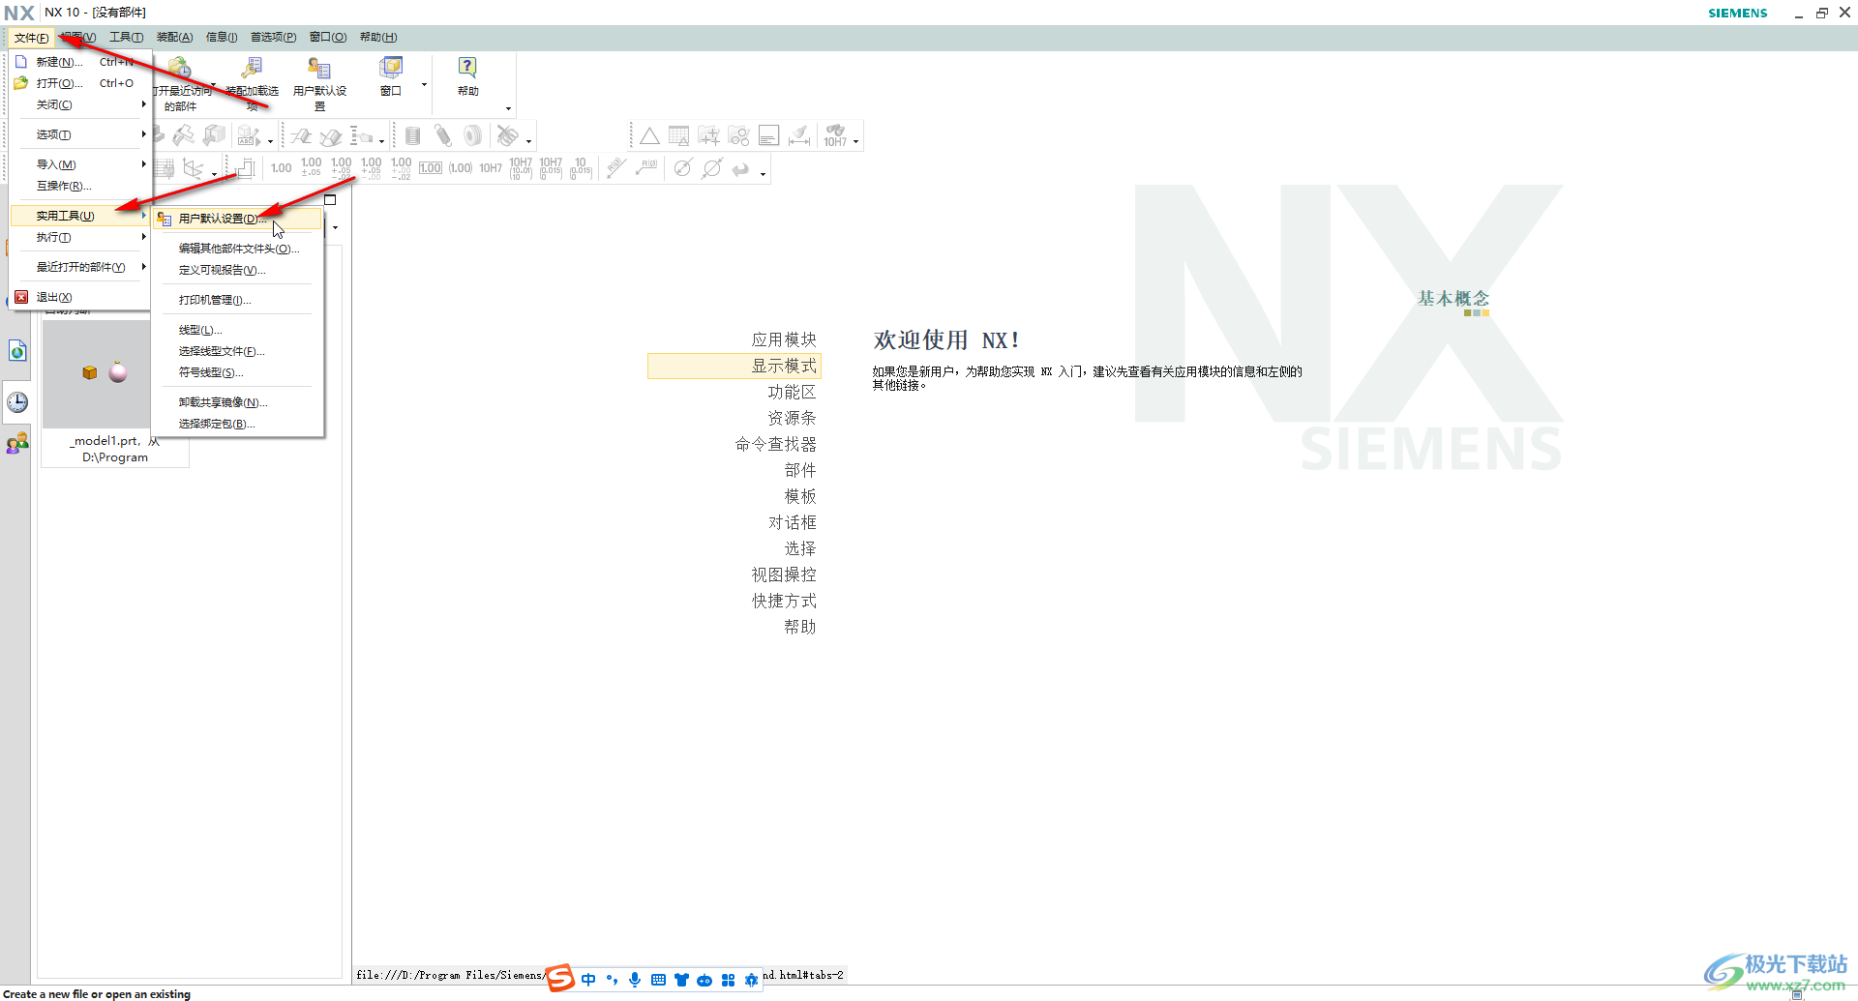Click the 帮助(H) menu bar item
1858x1001 pixels.
(x=378, y=37)
